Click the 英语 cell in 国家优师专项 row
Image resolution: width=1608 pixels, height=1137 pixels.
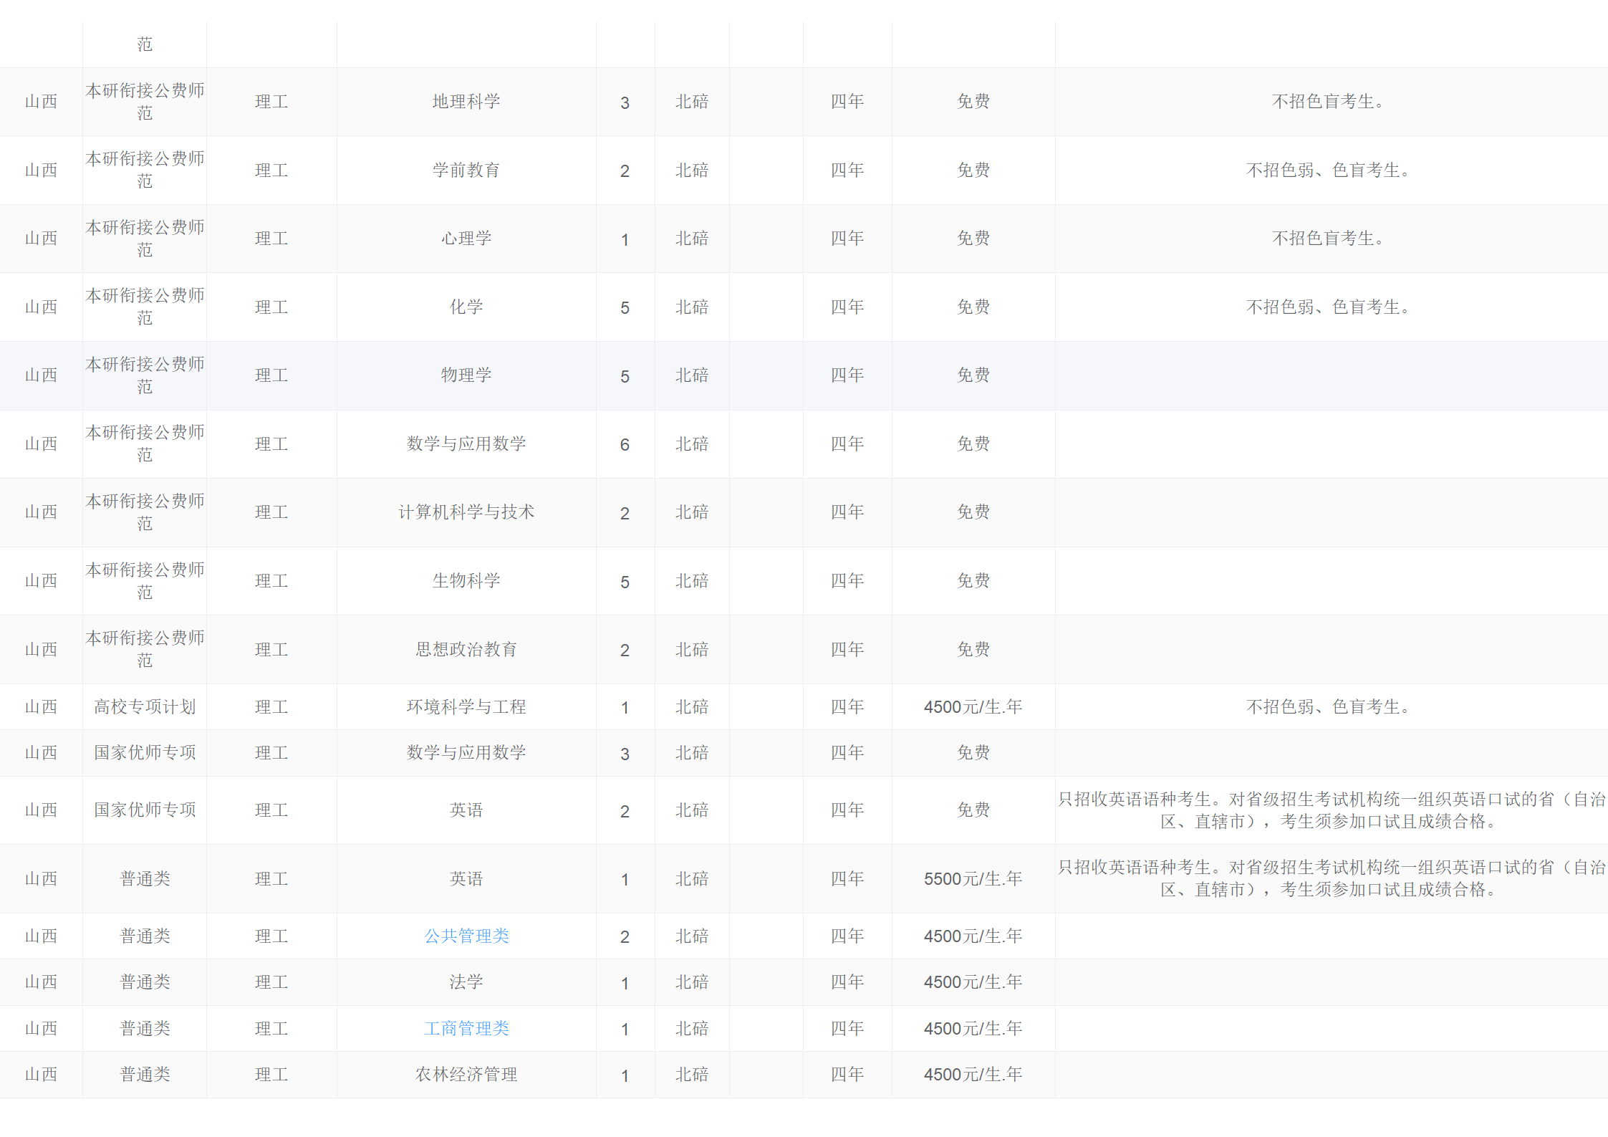(x=466, y=810)
